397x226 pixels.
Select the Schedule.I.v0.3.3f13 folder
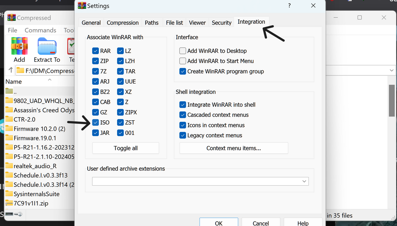(40, 175)
